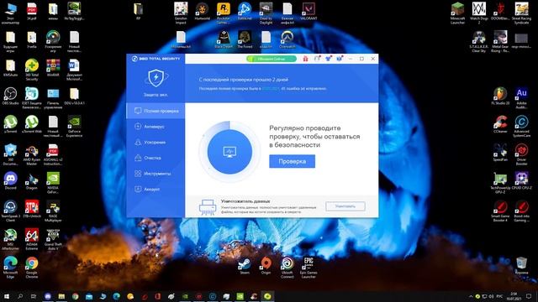The height and width of the screenshot is (302, 538).
Task: Open TechPowerUp GPU-Z desktop shortcut
Action: (x=500, y=183)
